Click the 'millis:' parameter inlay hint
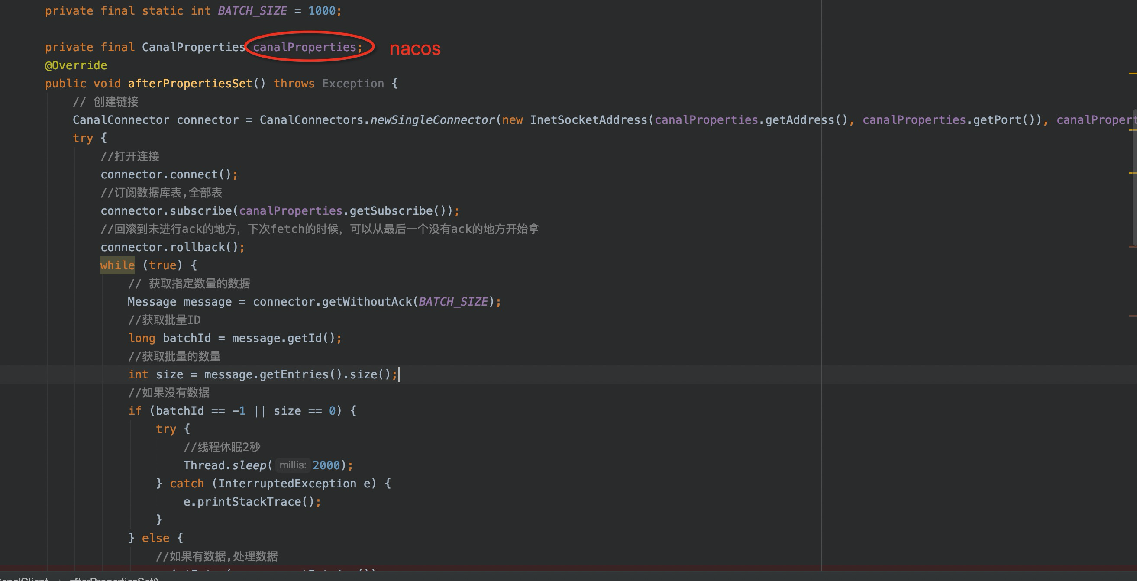This screenshot has width=1137, height=581. [292, 465]
